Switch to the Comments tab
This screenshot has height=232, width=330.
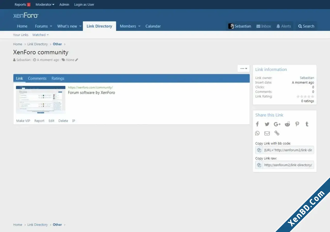(37, 79)
